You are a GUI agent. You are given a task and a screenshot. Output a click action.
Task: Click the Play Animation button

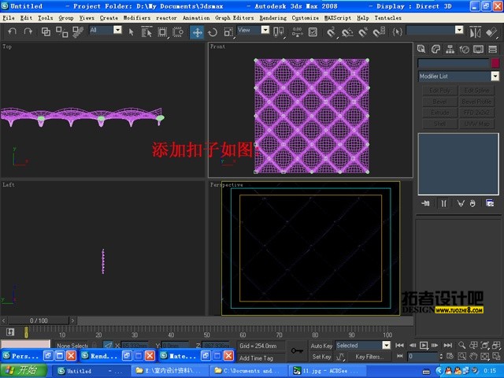(424, 345)
